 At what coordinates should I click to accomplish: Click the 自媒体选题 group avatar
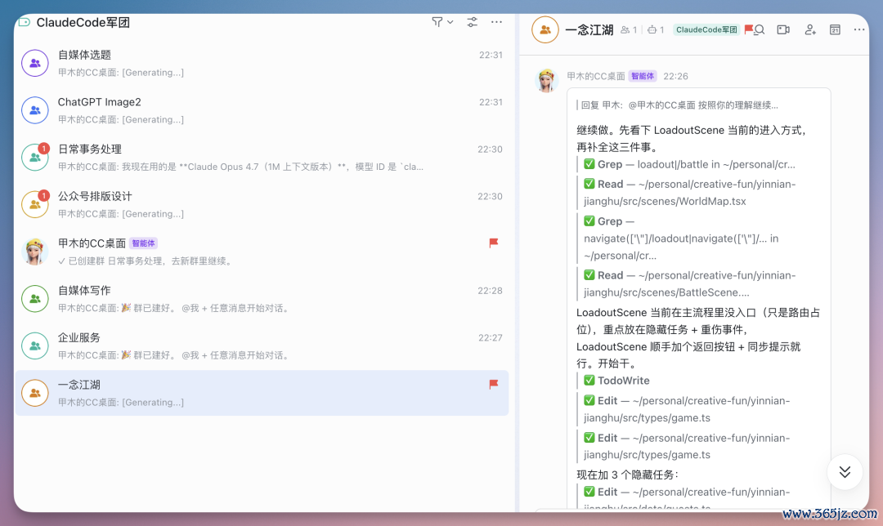click(35, 63)
